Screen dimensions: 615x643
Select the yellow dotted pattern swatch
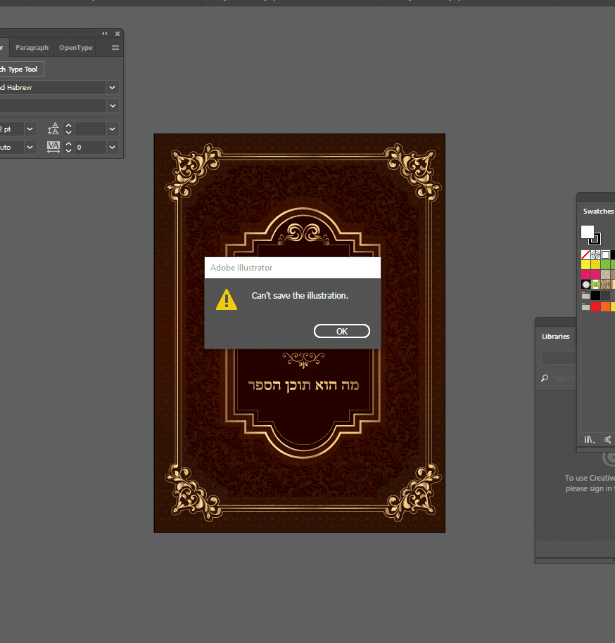point(596,264)
